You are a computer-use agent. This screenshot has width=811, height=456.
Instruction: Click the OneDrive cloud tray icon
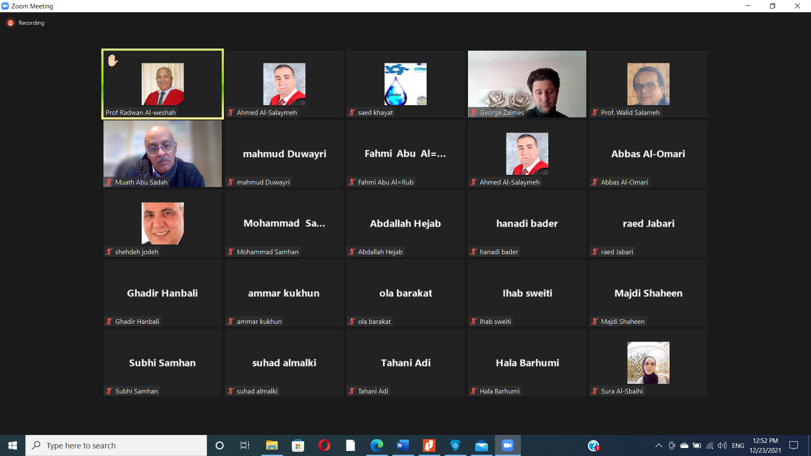684,445
